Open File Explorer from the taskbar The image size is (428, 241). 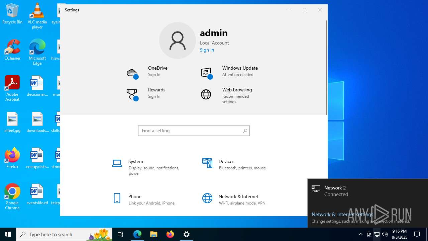click(x=154, y=234)
